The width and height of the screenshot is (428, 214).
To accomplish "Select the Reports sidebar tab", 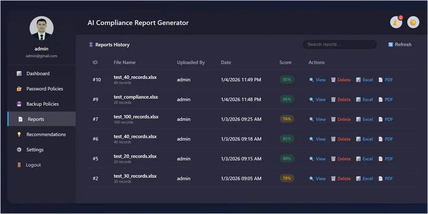I will click(41, 119).
